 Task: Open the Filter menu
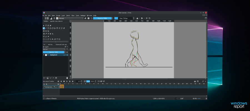[73, 16]
